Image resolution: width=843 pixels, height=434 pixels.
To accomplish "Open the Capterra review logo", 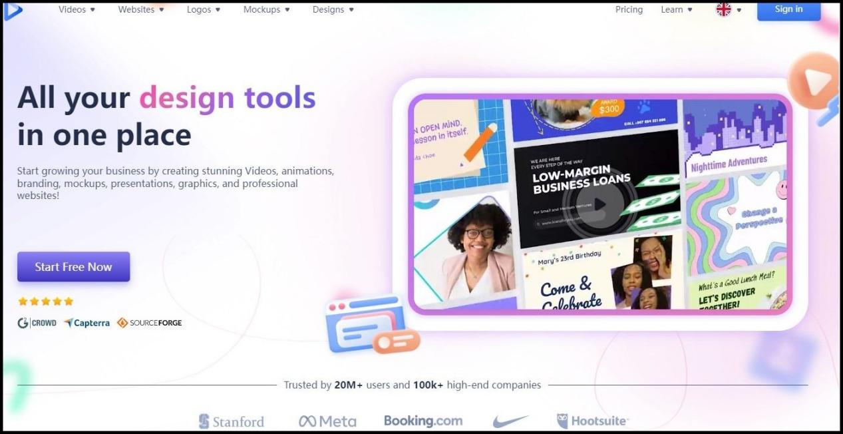I will 86,323.
